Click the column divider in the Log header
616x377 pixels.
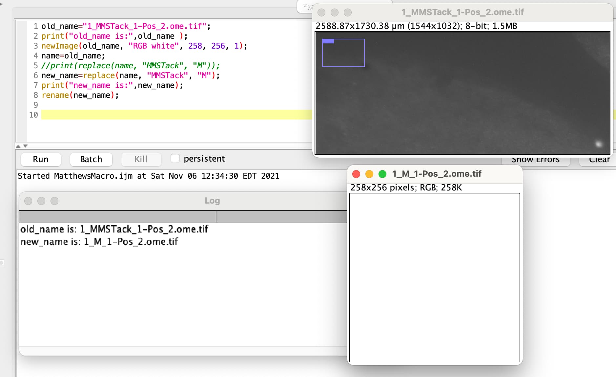(x=217, y=216)
